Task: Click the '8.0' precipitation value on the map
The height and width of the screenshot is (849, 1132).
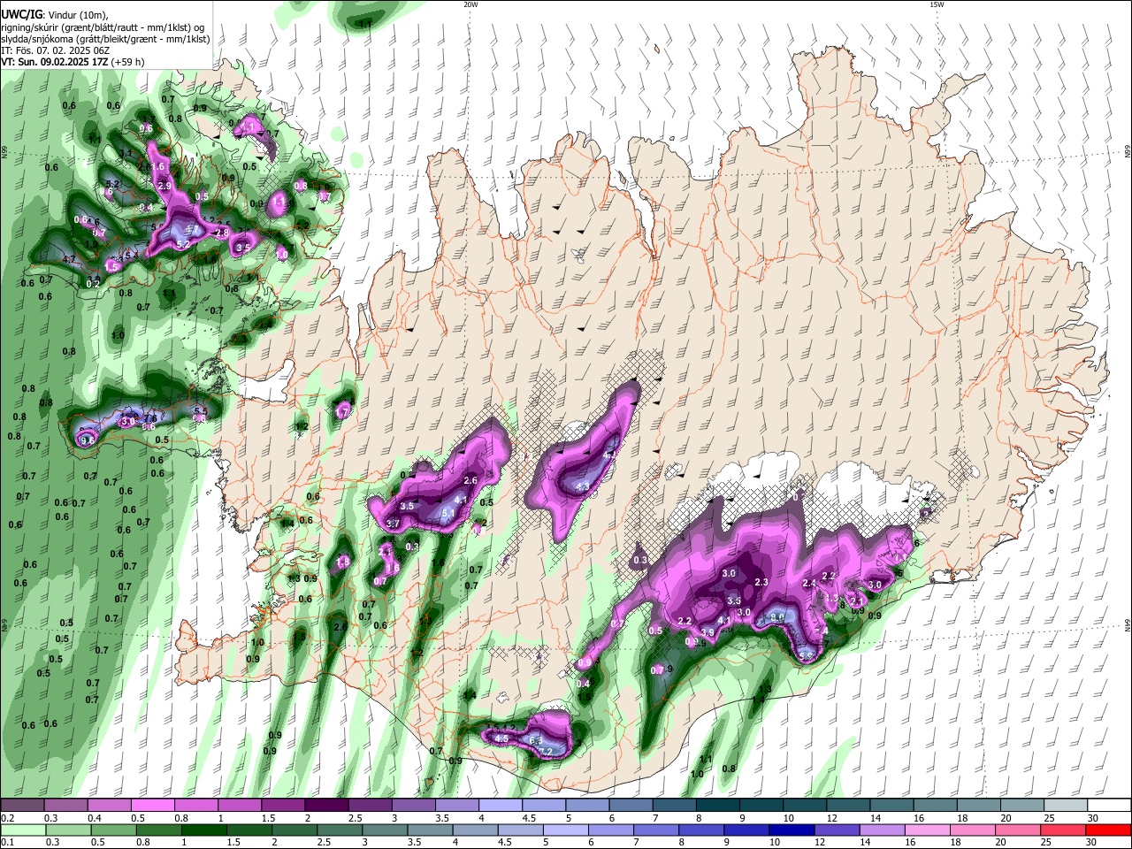Action: pos(777,617)
